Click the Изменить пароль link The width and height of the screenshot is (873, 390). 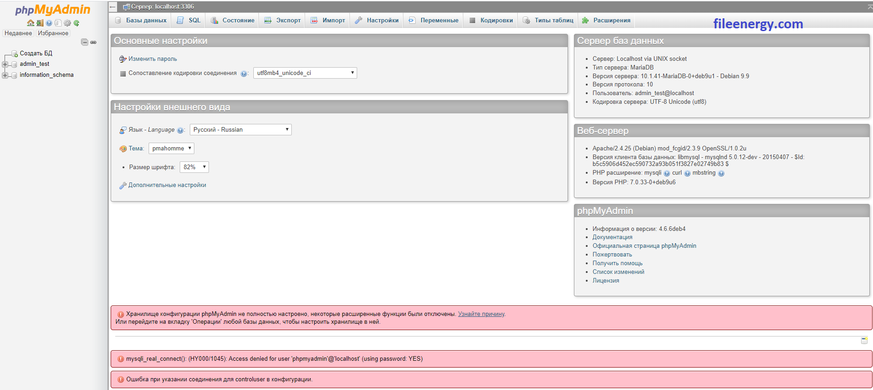pyautogui.click(x=153, y=59)
